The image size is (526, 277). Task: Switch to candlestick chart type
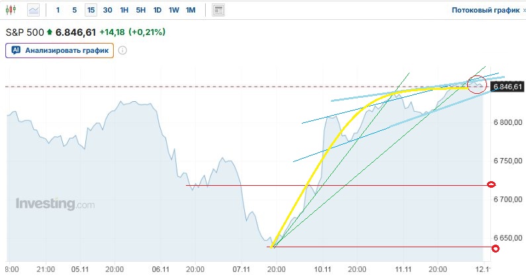point(13,11)
